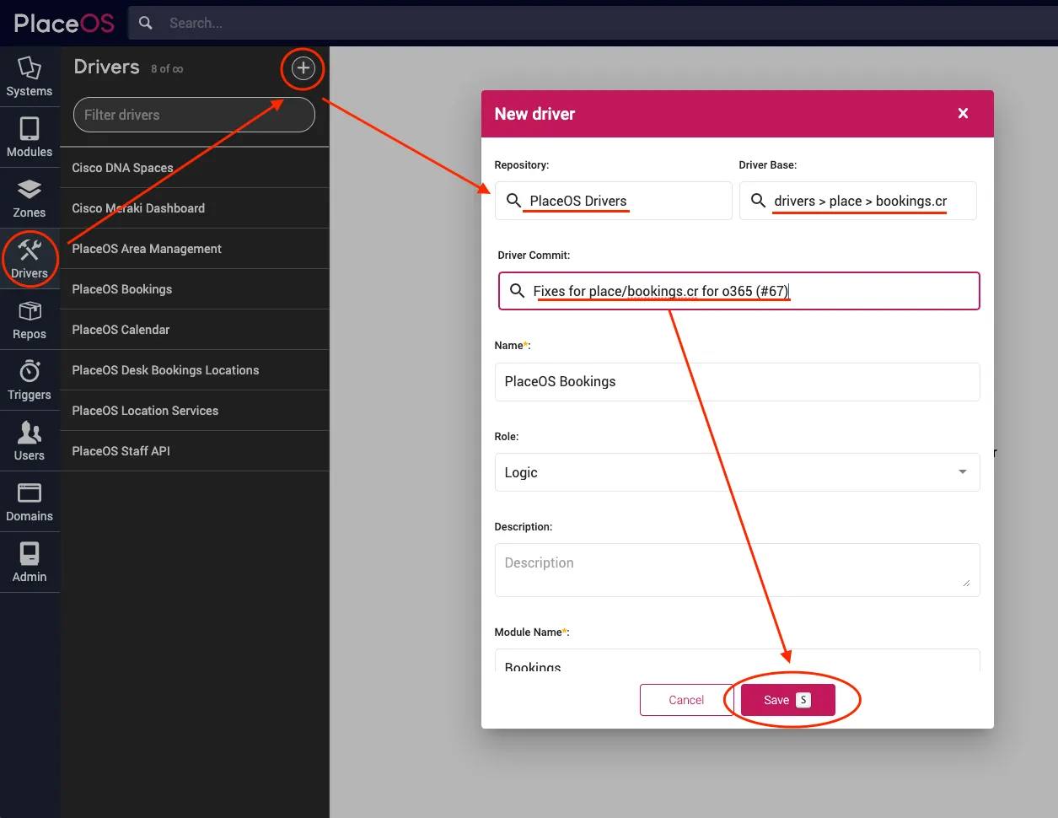Navigate to the Users section
This screenshot has width=1058, height=818.
30,440
